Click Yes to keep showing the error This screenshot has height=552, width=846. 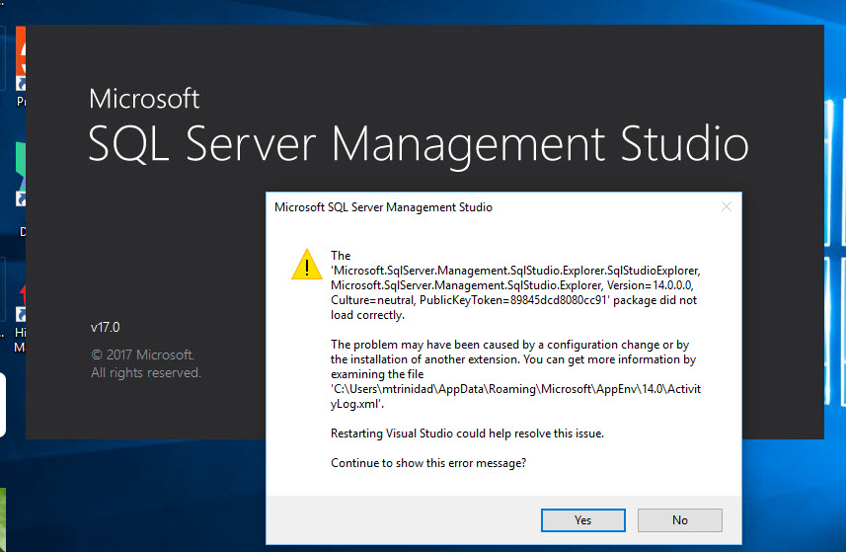(x=582, y=520)
